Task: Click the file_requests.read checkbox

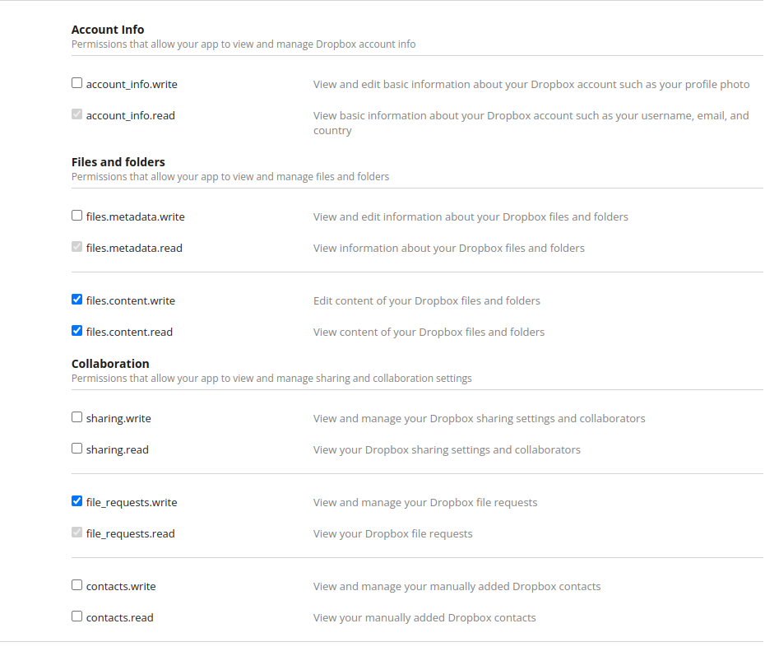Action: tap(76, 532)
